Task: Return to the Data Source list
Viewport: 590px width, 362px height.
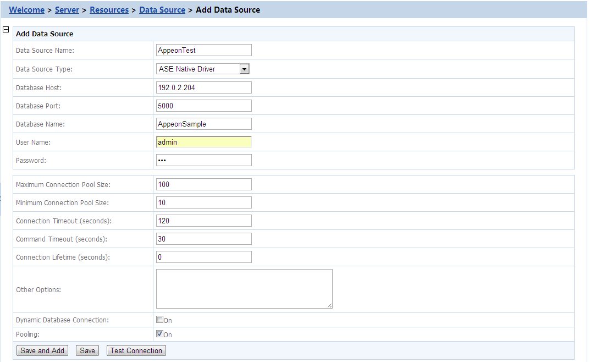Action: (x=162, y=9)
